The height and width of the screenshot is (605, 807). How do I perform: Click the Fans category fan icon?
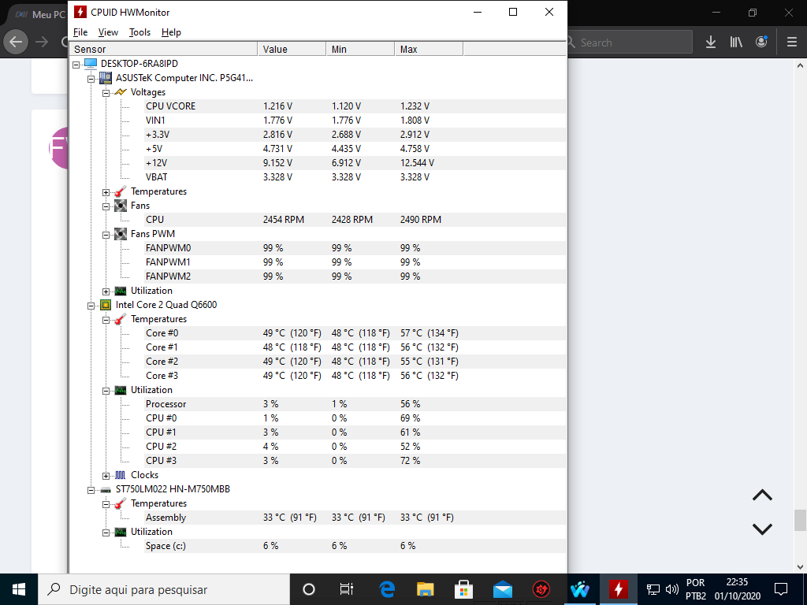pyautogui.click(x=121, y=206)
